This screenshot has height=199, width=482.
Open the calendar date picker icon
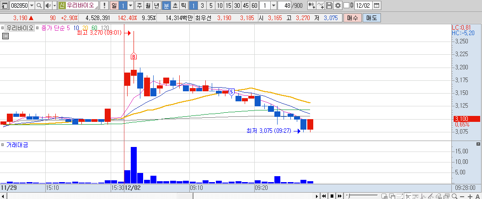[376, 5]
